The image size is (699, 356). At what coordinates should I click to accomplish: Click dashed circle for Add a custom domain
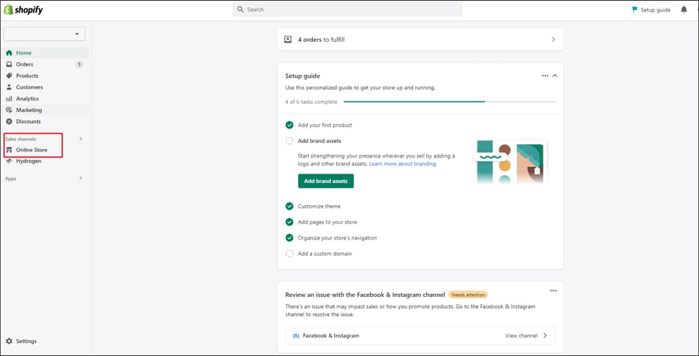pos(290,254)
